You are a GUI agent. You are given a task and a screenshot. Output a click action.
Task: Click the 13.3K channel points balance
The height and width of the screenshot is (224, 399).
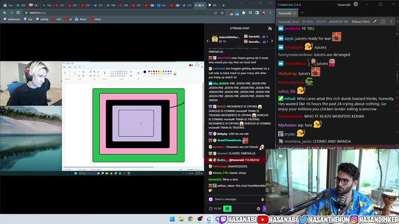(215, 208)
